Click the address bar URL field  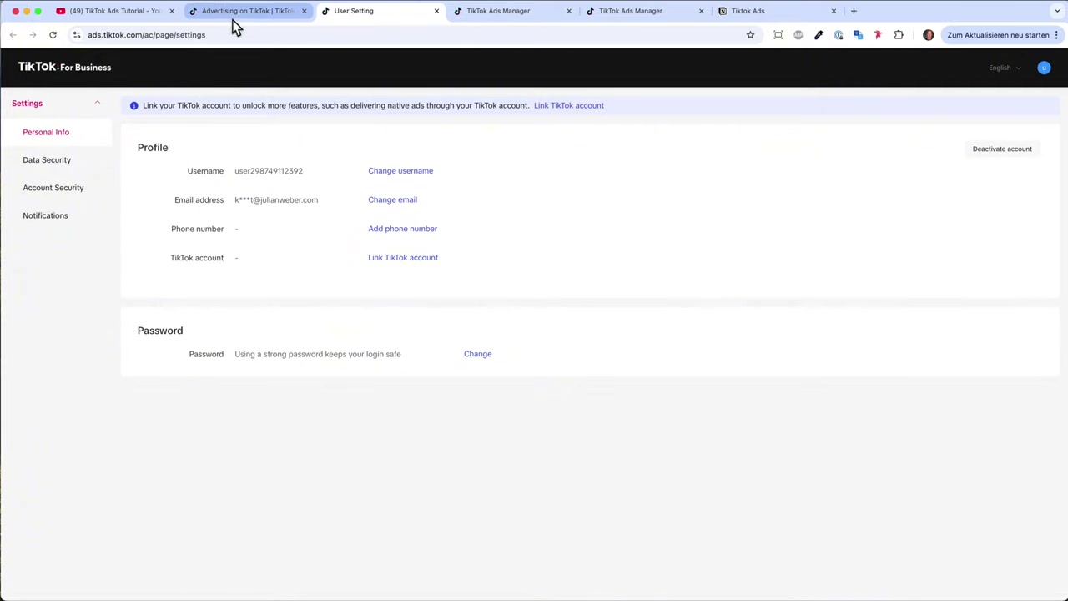coord(409,35)
